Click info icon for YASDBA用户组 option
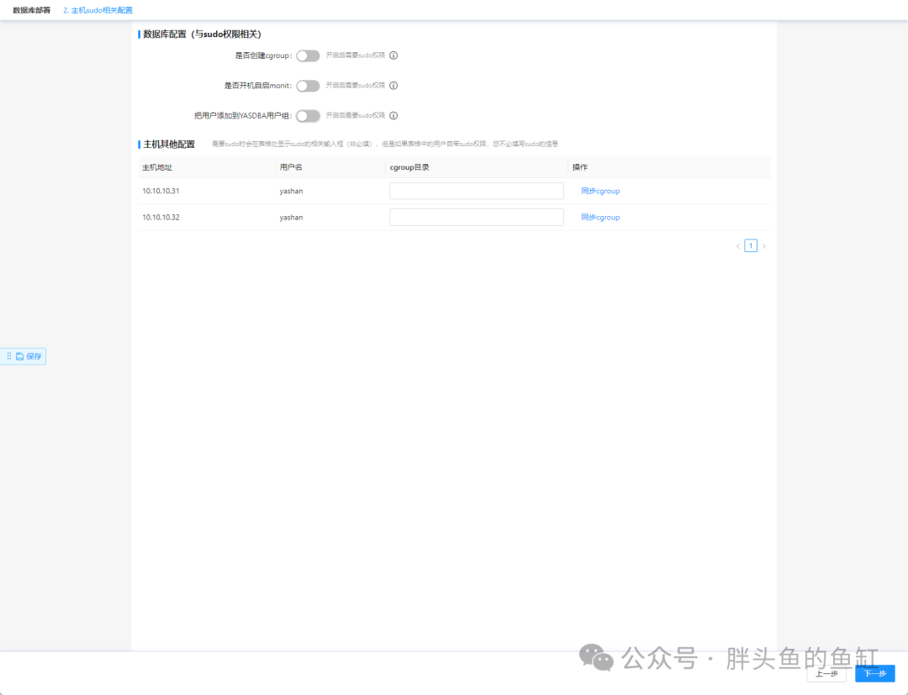Screen dimensions: 908x695 tap(393, 116)
